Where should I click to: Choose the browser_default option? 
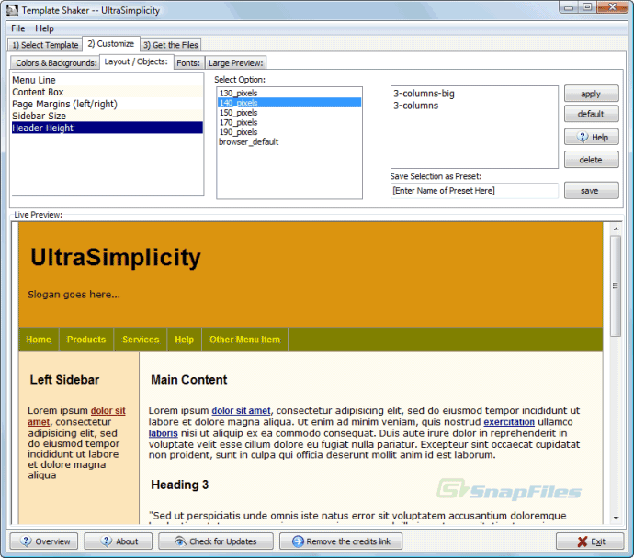click(289, 141)
